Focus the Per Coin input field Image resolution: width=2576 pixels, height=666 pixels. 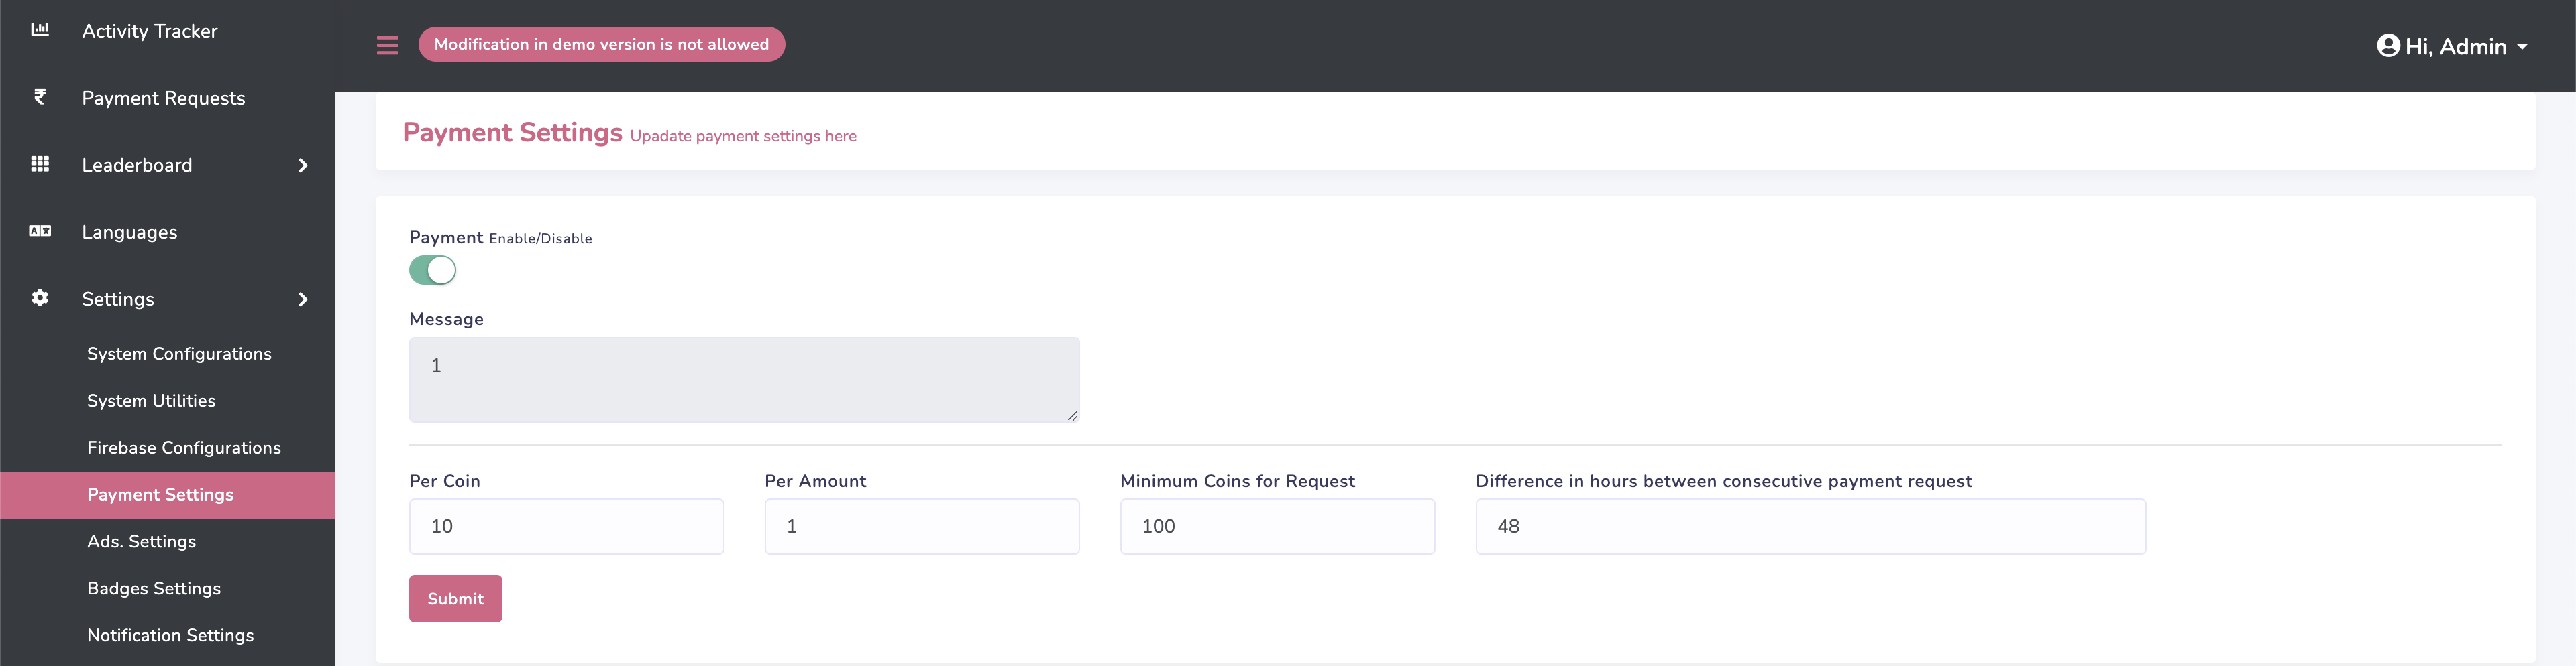[566, 526]
